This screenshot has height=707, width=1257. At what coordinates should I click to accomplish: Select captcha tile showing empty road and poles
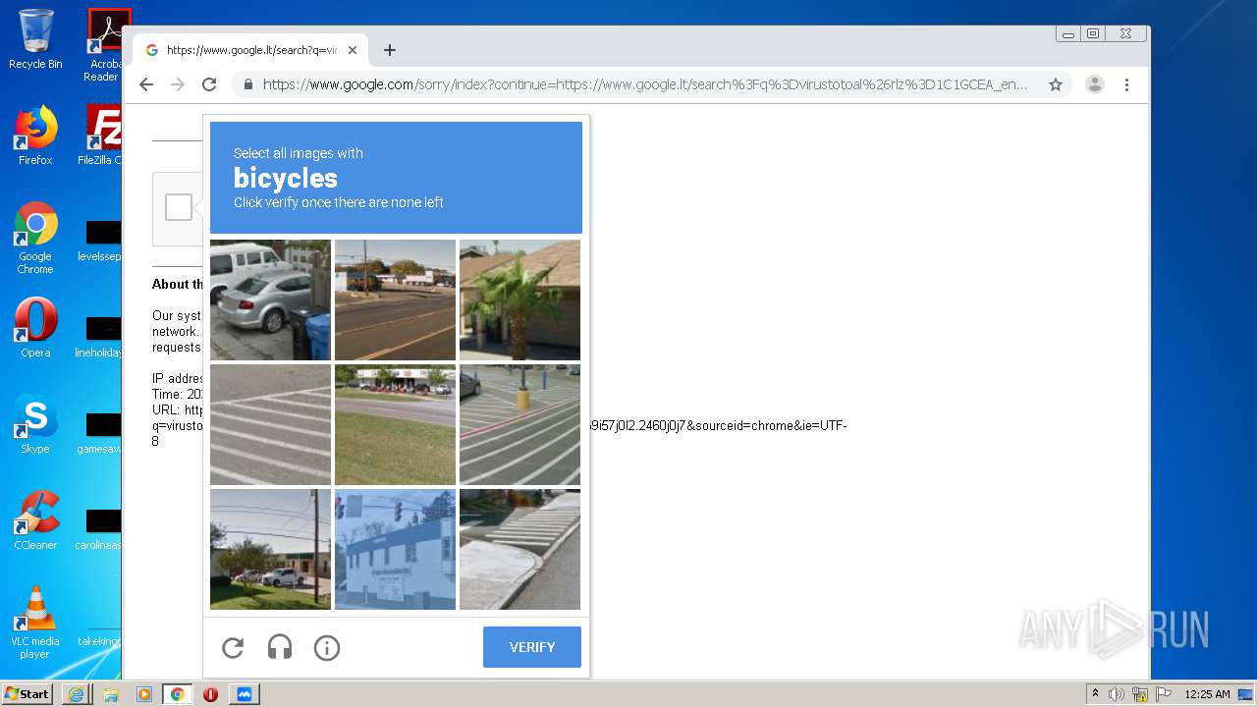click(395, 300)
